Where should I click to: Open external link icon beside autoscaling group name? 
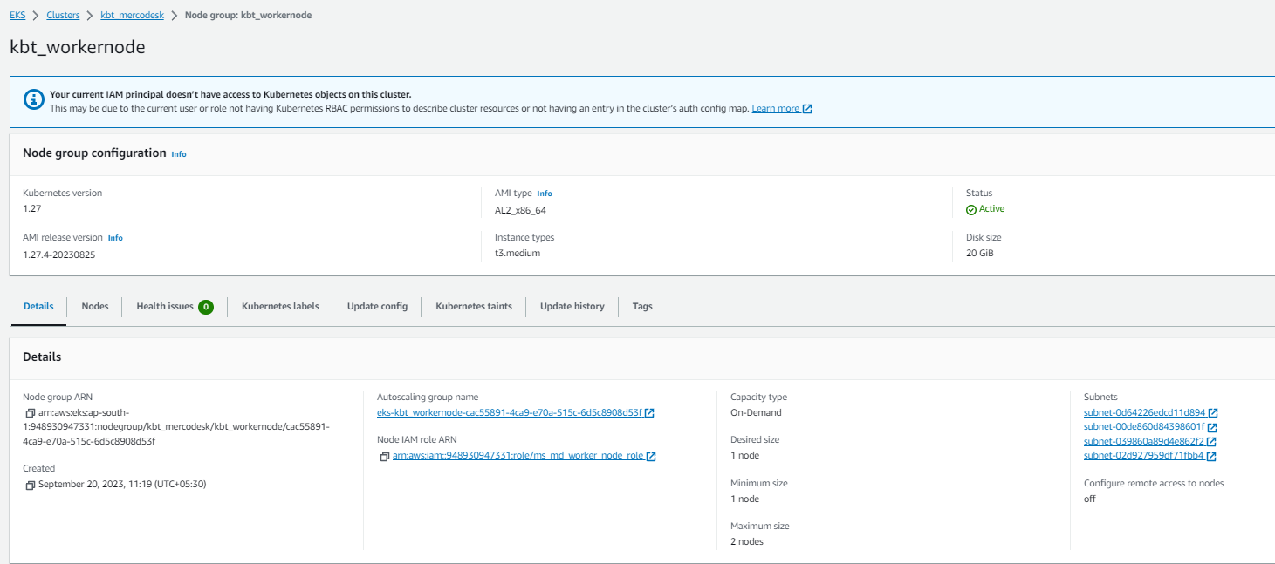point(650,413)
